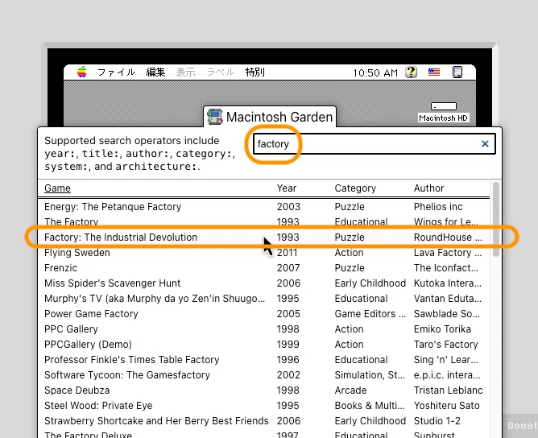Image resolution: width=538 pixels, height=438 pixels.
Task: Click the Macintosh Garden app icon
Action: click(x=215, y=117)
